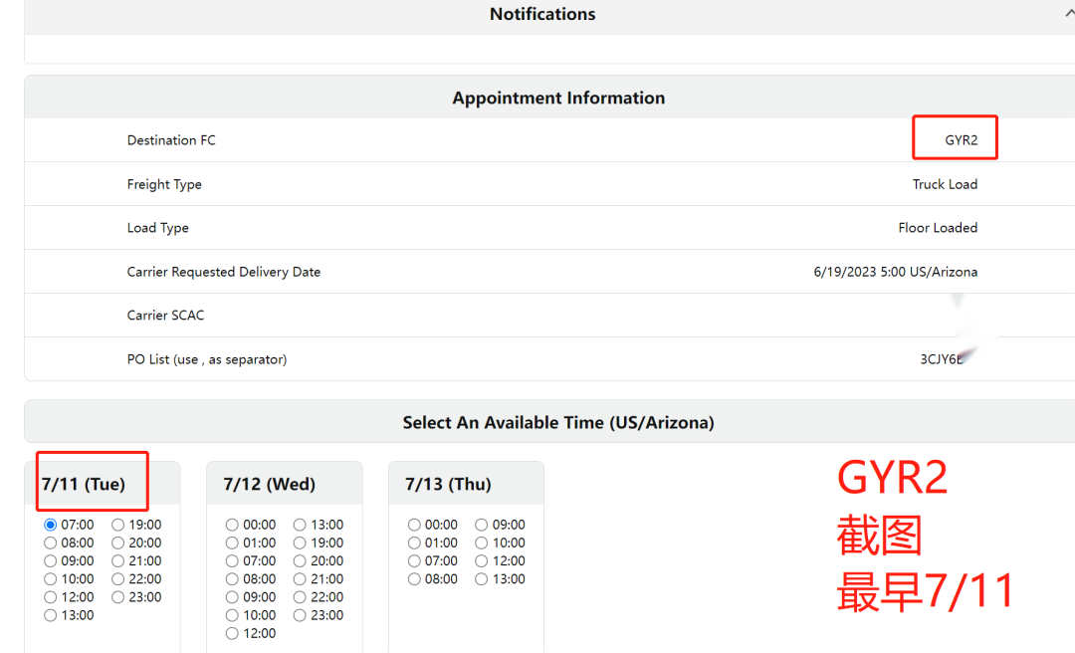The image size is (1075, 653).
Task: Select 23:00 slot on 7/12 (Wed)
Action: click(300, 615)
